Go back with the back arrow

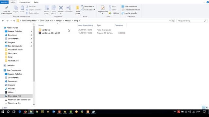point(3,21)
